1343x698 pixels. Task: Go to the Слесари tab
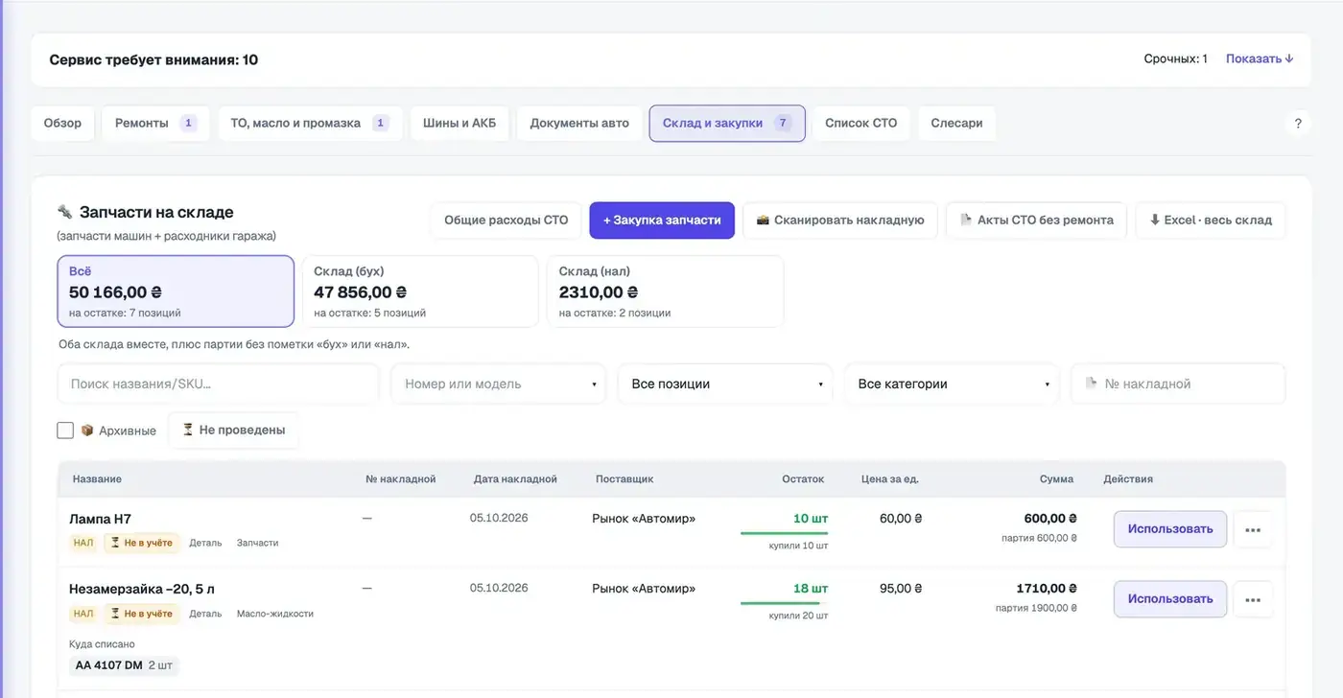[x=956, y=123]
